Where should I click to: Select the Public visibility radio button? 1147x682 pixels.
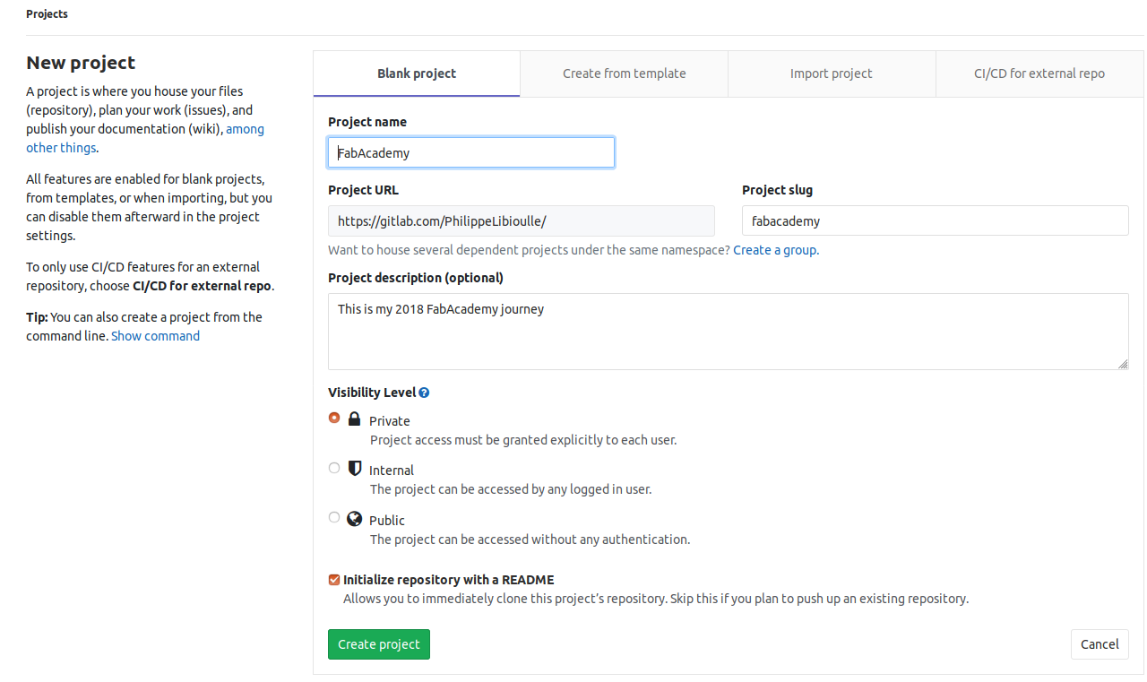pos(334,517)
